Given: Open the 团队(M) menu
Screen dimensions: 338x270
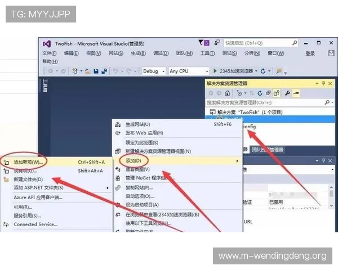Looking at the screenshot, I should point(184,53).
